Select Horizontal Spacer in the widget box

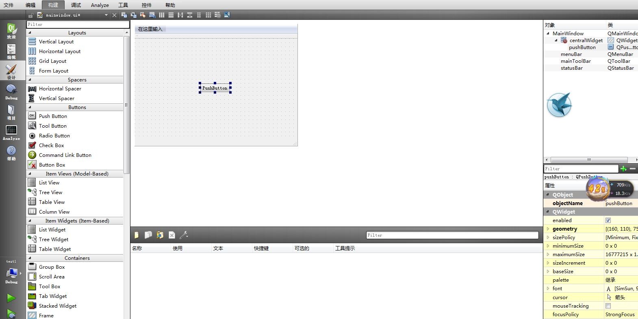[x=60, y=89]
